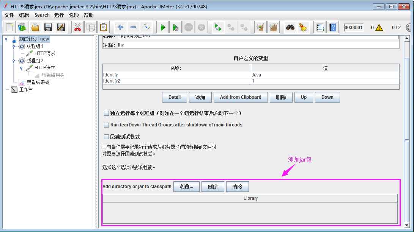The image size is (414, 232).
Task: Click 浏览... to add jar to classpath
Action: tap(186, 187)
